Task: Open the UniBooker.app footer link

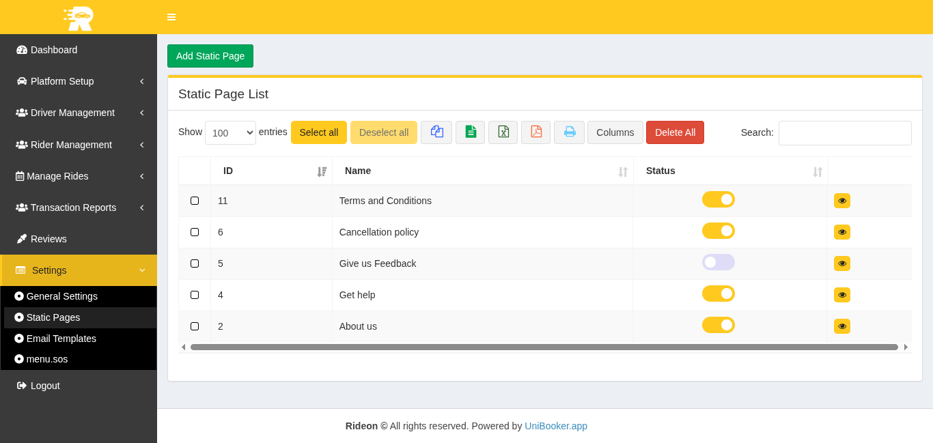Action: [555, 426]
